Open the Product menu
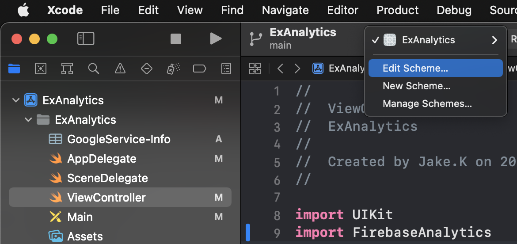This screenshot has height=244, width=517. 397,10
